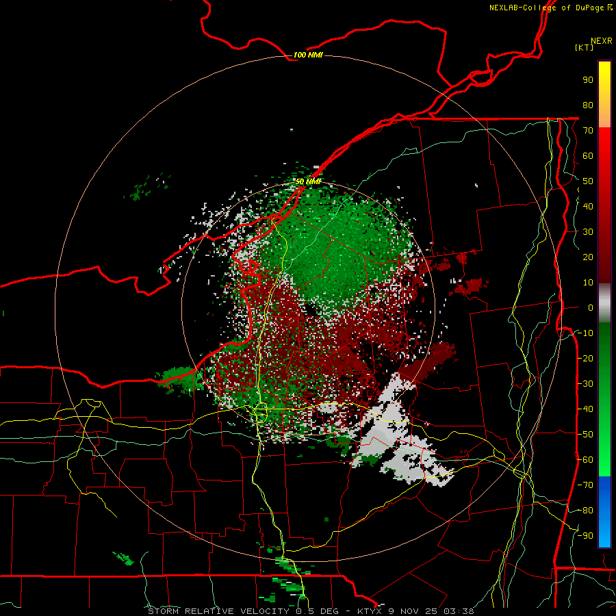
Task: Click the 10 value on velocity scale
Action: [588, 283]
